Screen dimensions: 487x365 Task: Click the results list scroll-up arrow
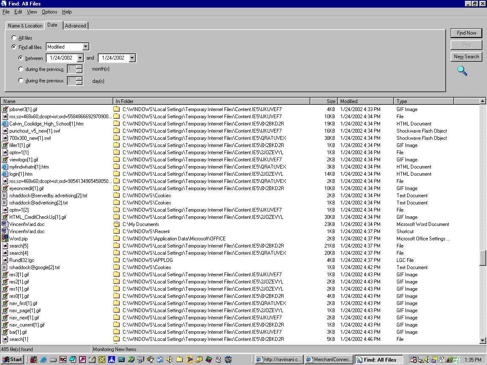[x=482, y=101]
